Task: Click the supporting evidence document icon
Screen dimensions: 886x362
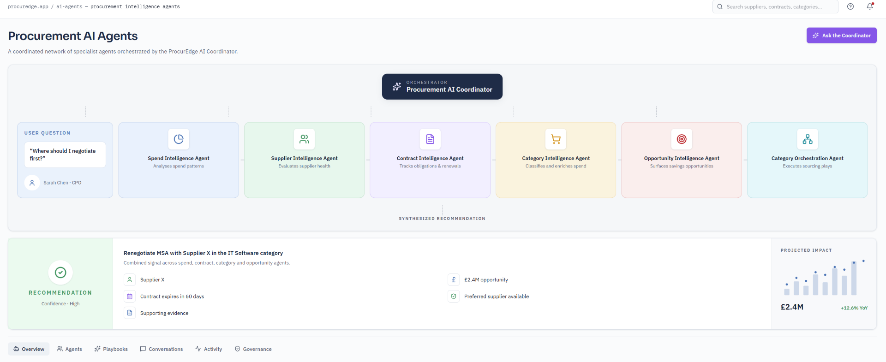Action: [x=130, y=313]
